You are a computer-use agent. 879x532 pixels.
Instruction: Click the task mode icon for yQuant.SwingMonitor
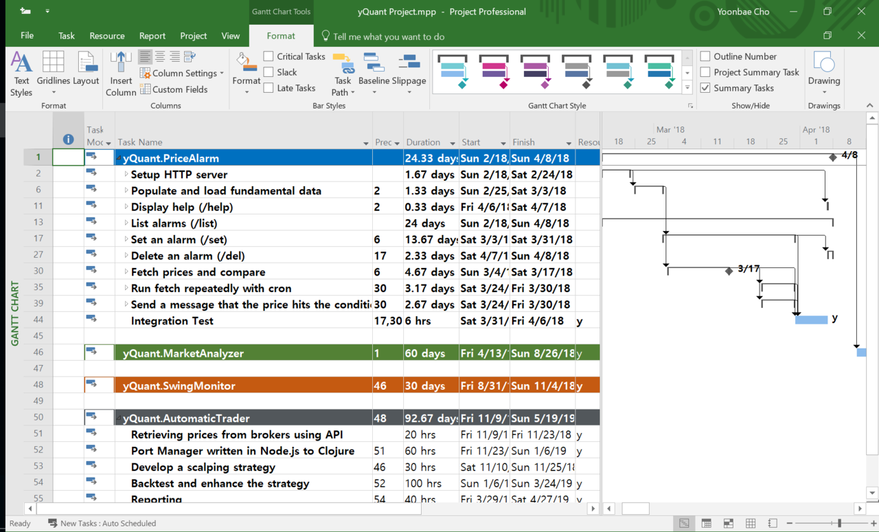91,384
